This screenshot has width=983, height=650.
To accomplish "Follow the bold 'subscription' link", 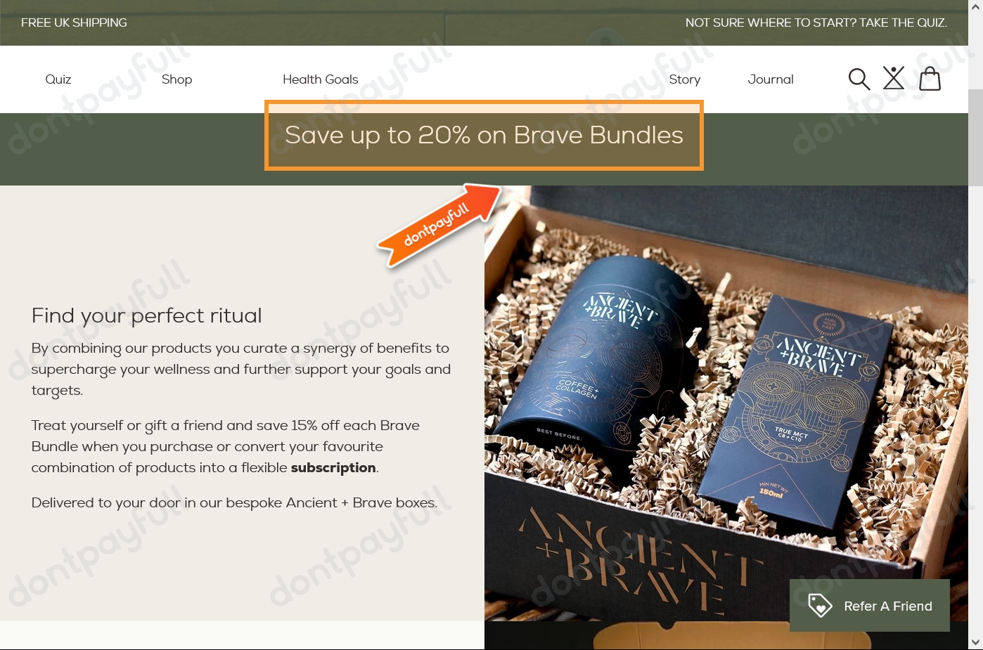I will point(333,468).
